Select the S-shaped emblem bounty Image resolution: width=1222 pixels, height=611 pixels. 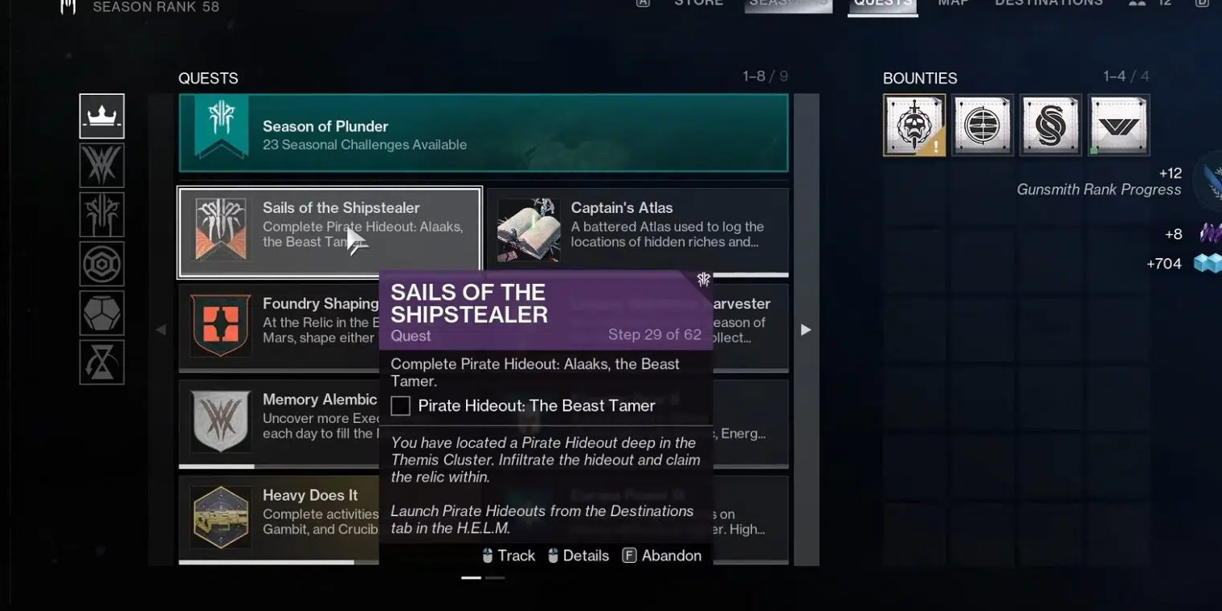click(1051, 125)
